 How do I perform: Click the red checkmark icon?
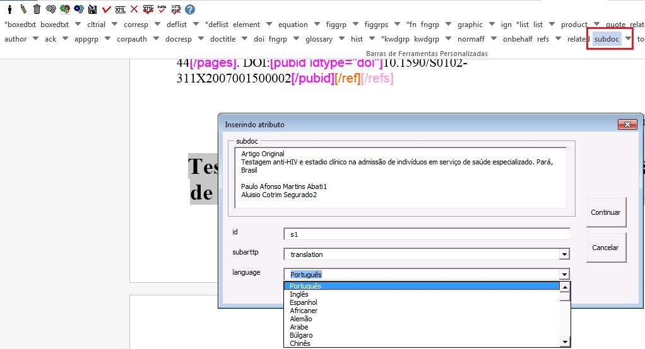[x=106, y=9]
